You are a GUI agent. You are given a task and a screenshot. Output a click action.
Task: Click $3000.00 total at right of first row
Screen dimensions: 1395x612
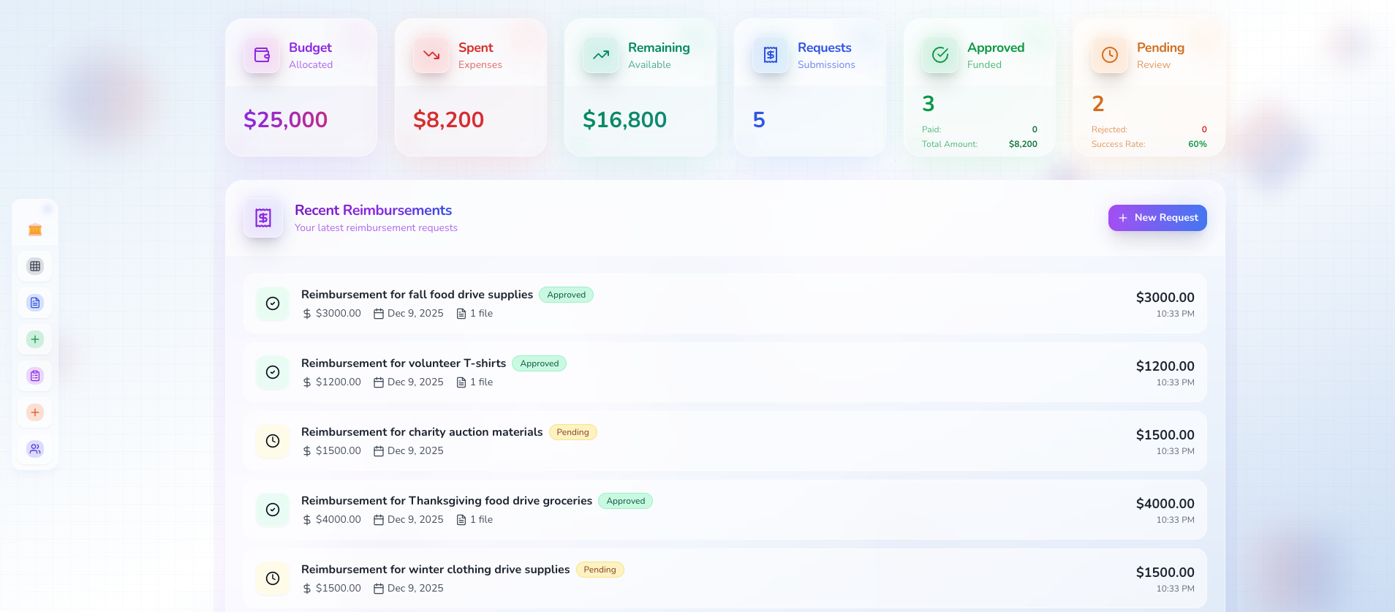[1165, 298]
